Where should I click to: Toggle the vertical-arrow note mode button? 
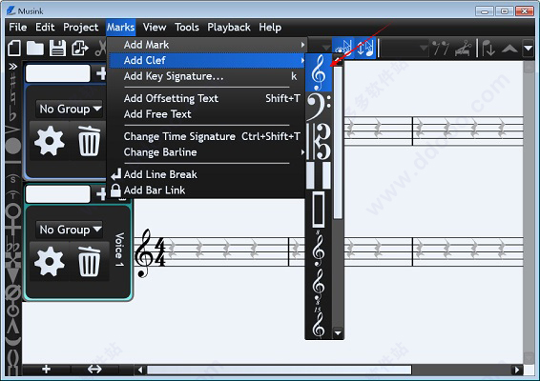pos(364,48)
